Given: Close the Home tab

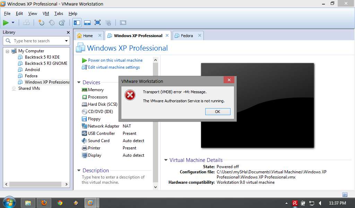Looking at the screenshot, I should tap(99, 36).
